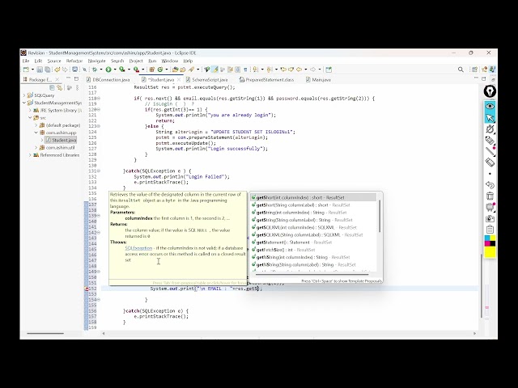This screenshot has height=388, width=518.
Task: Click the Epic Pen main logo button
Action: tap(490, 91)
